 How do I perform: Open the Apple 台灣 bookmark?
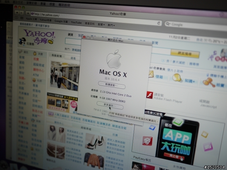pos(31,19)
